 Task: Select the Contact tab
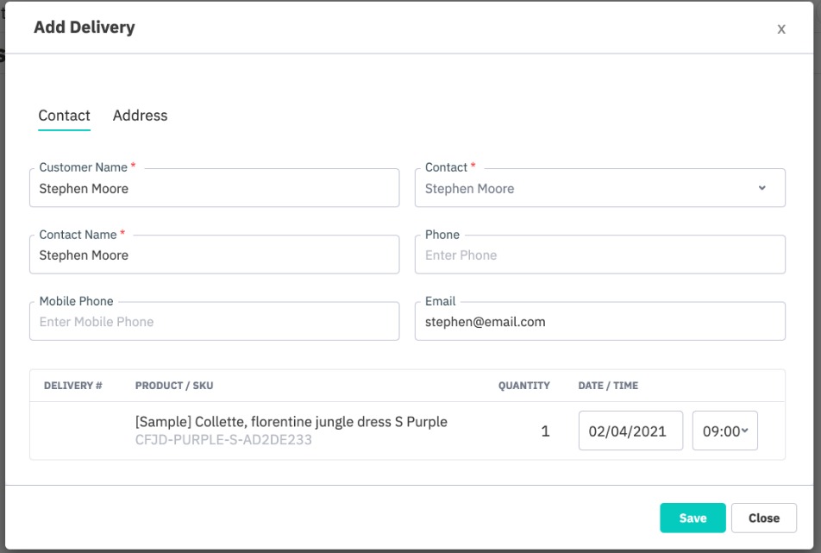[x=64, y=116]
